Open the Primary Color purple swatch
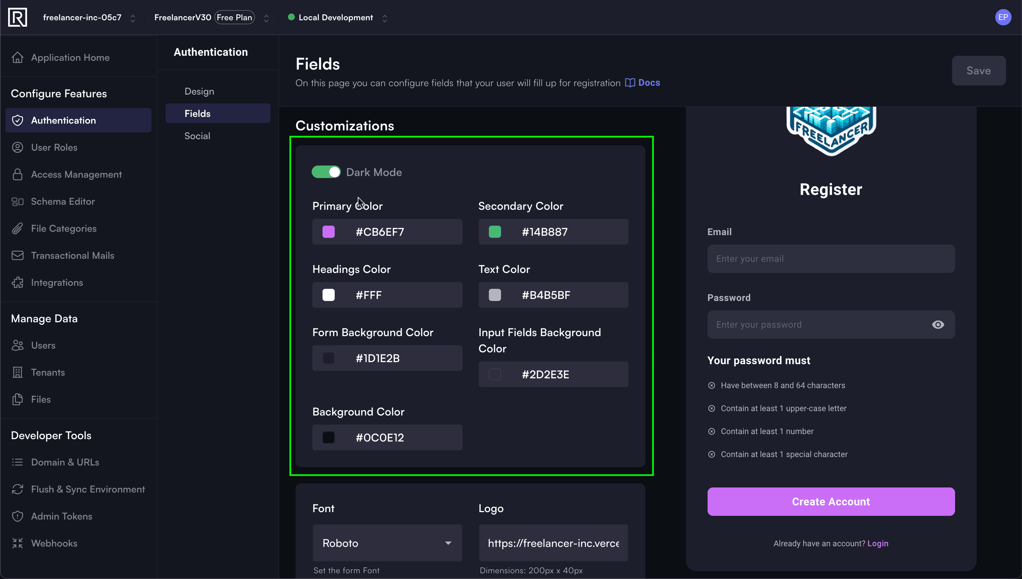 click(x=328, y=232)
